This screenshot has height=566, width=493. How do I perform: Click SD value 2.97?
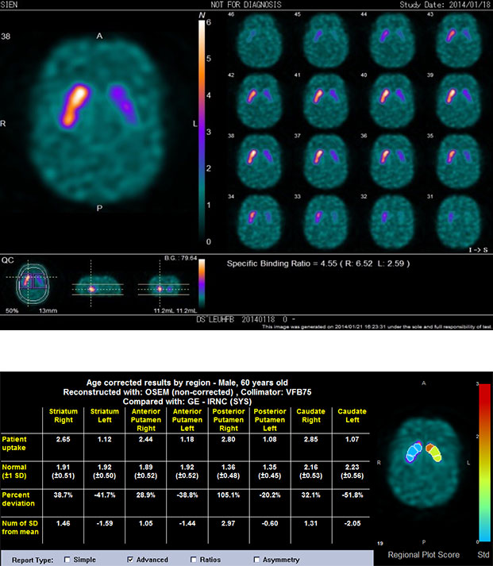tap(229, 523)
